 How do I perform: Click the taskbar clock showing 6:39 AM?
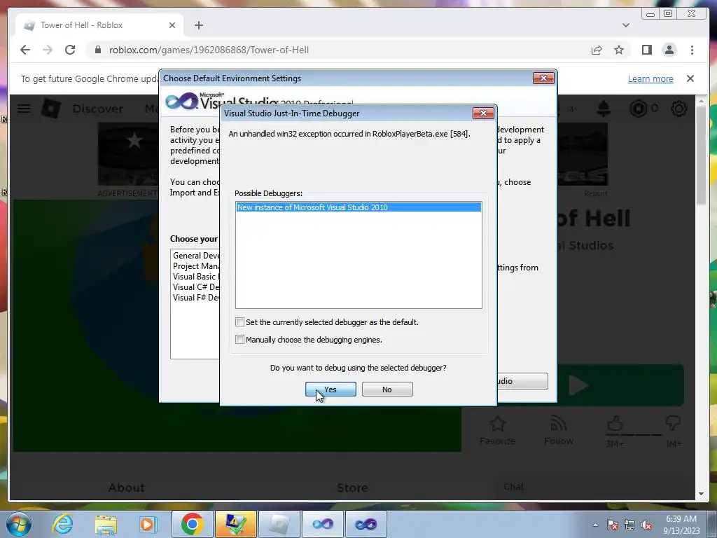(681, 524)
